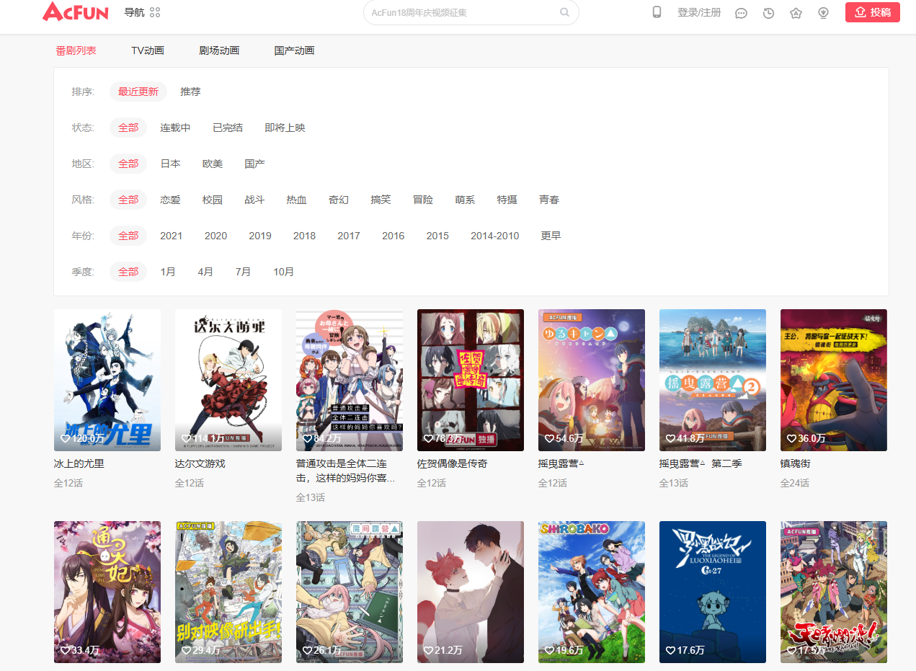Choose the 2021 year filter
Image resolution: width=916 pixels, height=671 pixels.
pos(171,236)
